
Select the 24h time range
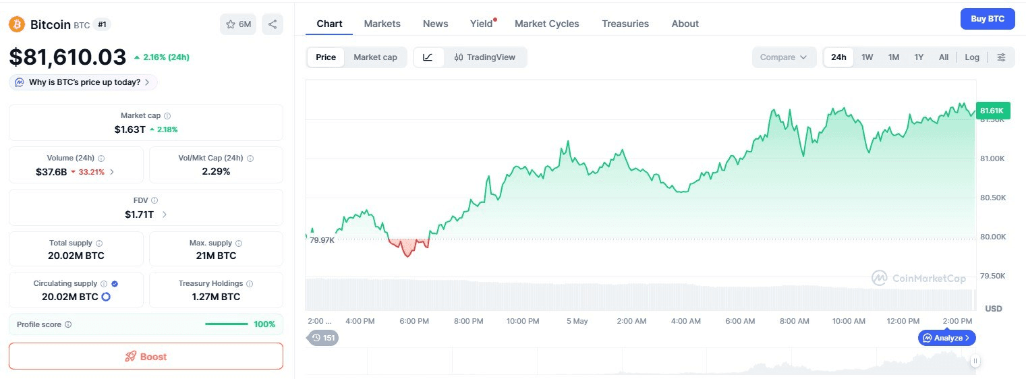pyautogui.click(x=838, y=57)
